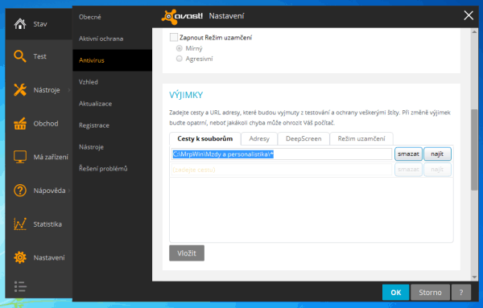Click the Nastavení gear icon

[20, 257]
